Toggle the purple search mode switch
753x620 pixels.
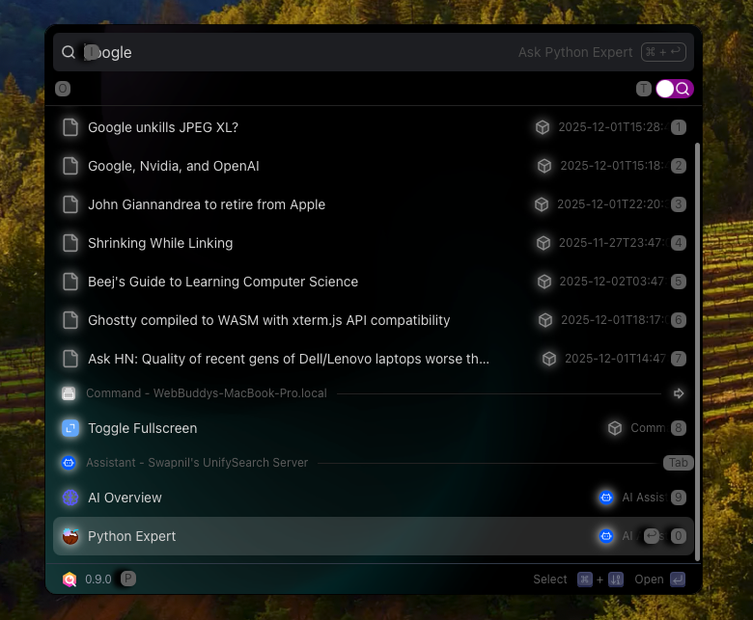(675, 89)
